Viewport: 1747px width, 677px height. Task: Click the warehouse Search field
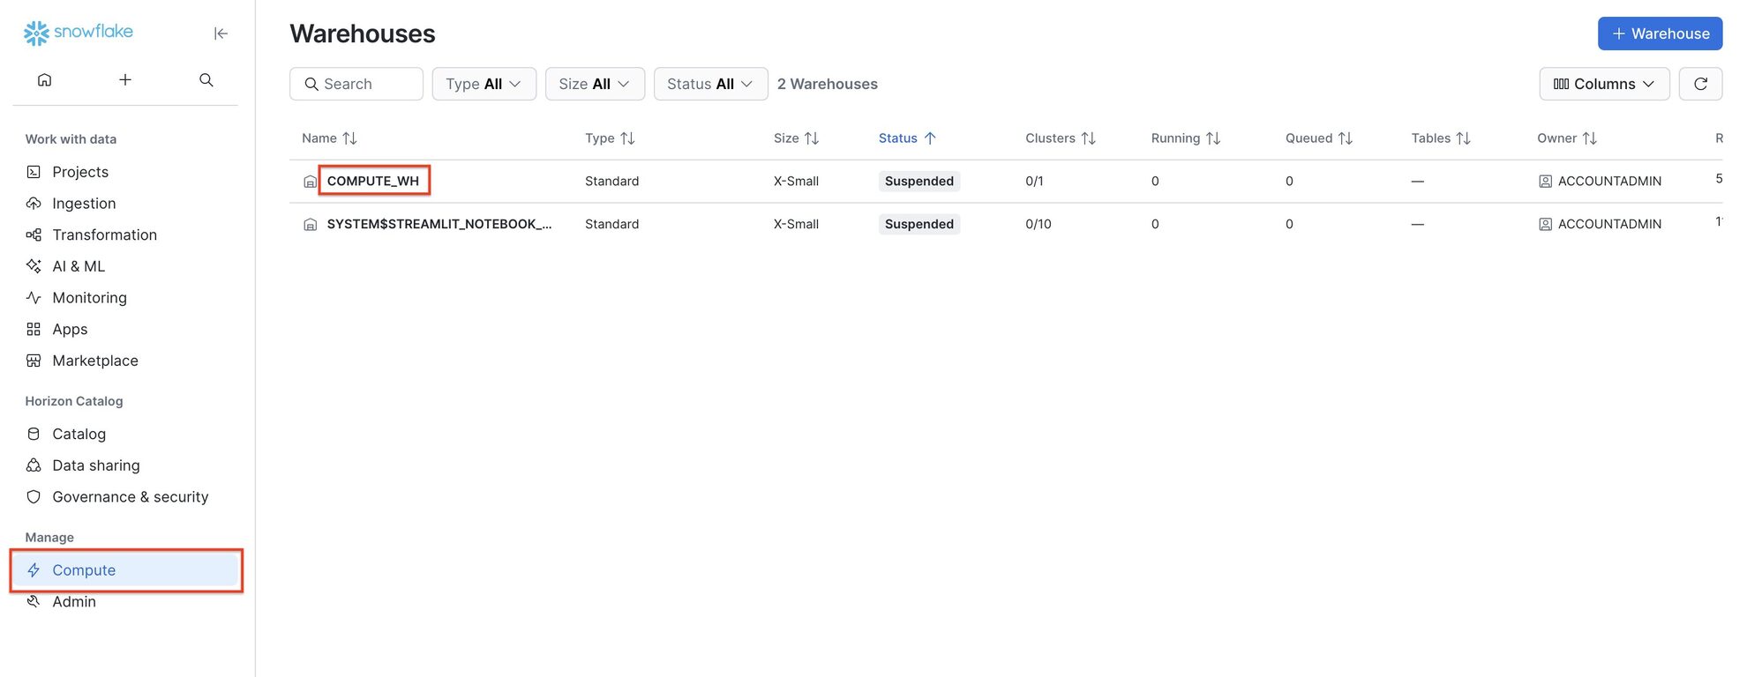click(x=356, y=84)
